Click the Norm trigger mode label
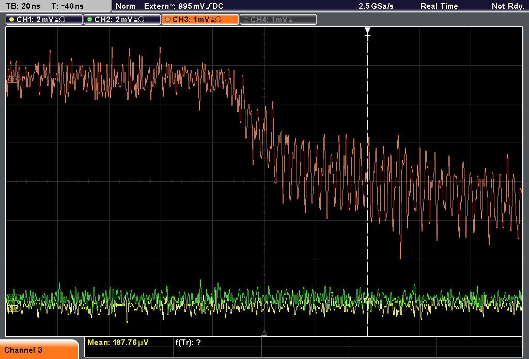 coord(125,6)
